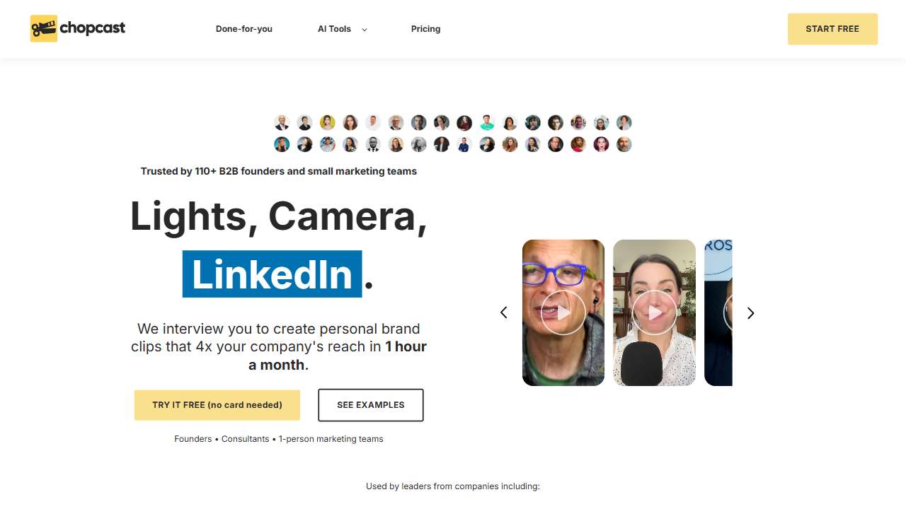
Task: Click the SEE EXAMPLES button
Action: click(371, 405)
